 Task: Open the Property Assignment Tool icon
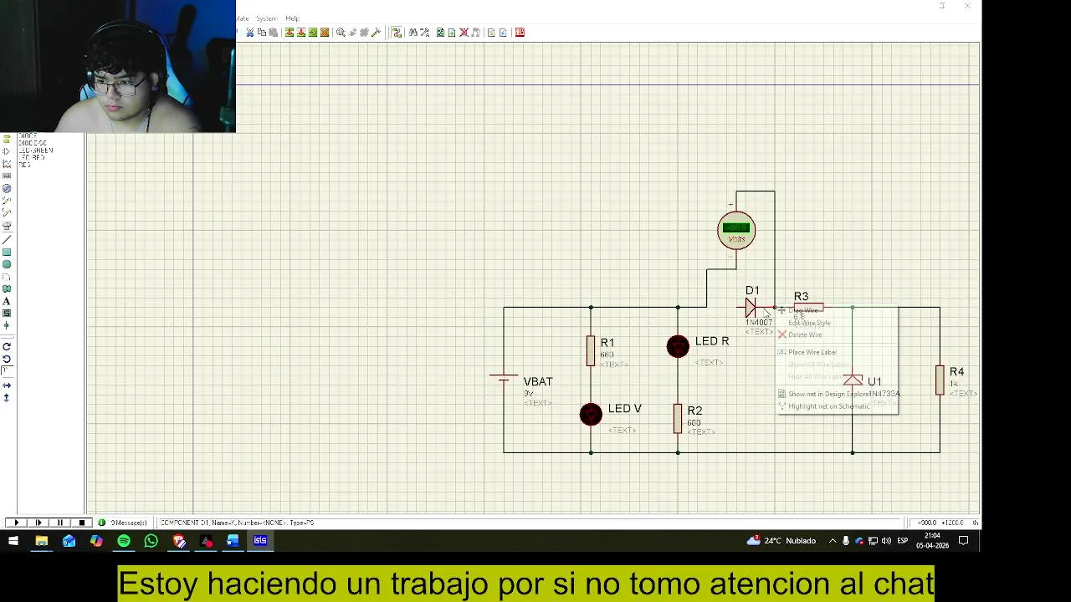pyautogui.click(x=424, y=33)
